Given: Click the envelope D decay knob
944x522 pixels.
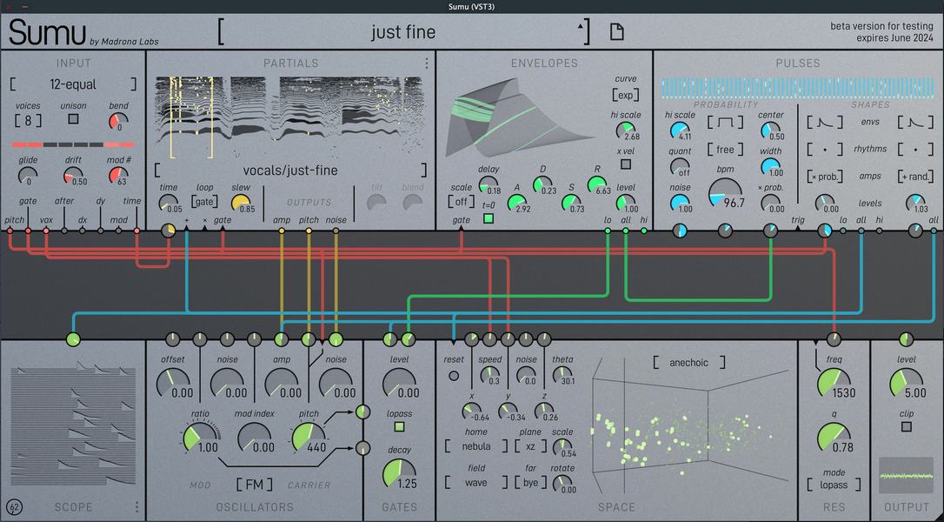Looking at the screenshot, I should click(542, 185).
